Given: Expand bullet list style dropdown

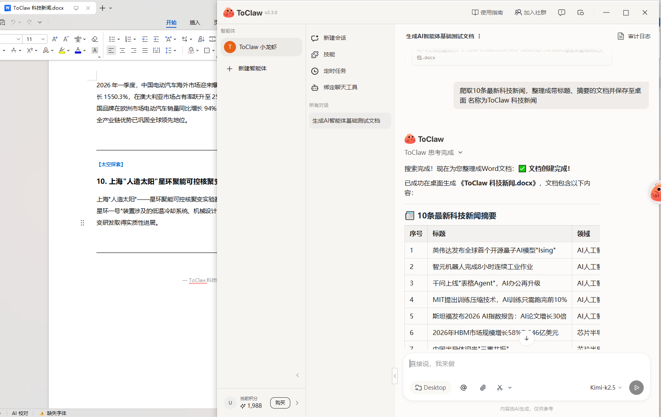Looking at the screenshot, I should (x=119, y=39).
